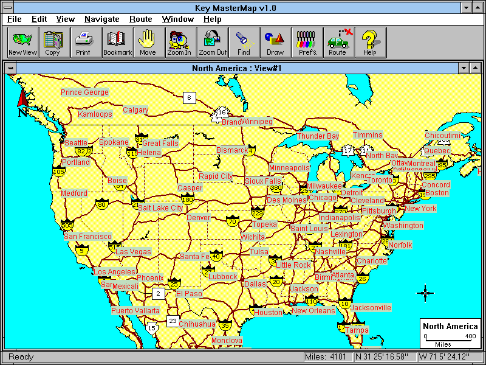Click the North America scale legend box
Screen dimensions: 486x365
(x=450, y=333)
